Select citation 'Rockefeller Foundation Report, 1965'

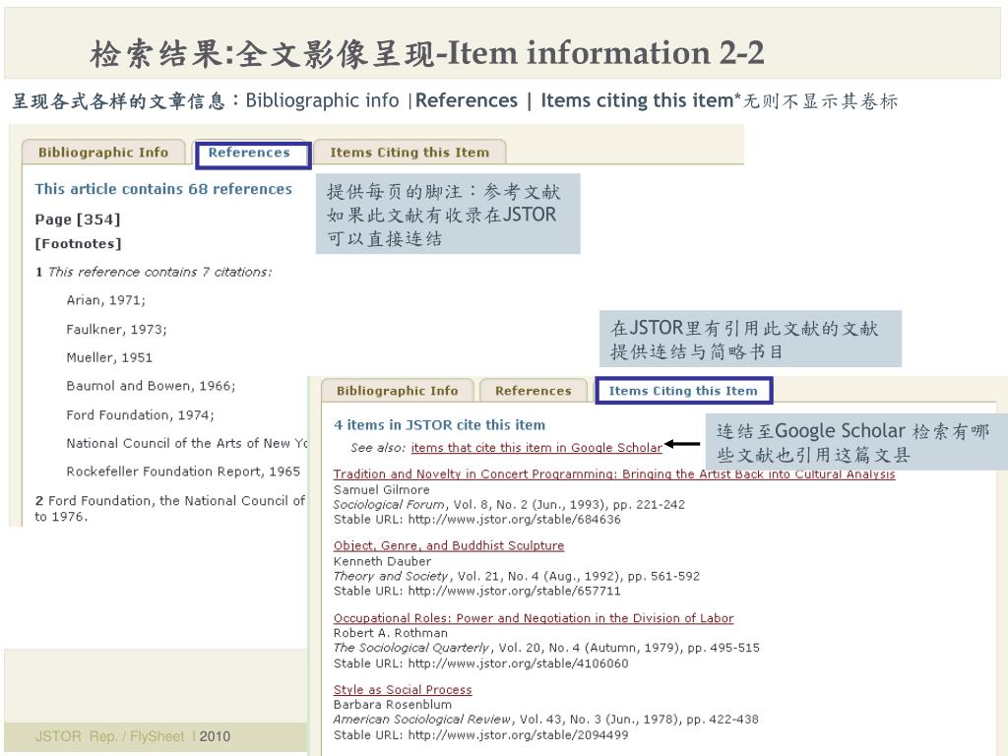point(183,472)
